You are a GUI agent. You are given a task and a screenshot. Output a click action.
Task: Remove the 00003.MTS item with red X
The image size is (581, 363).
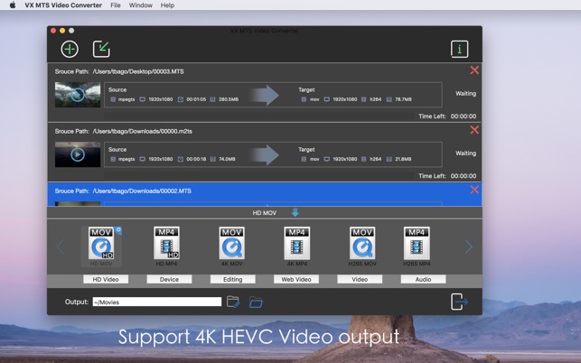pos(474,70)
